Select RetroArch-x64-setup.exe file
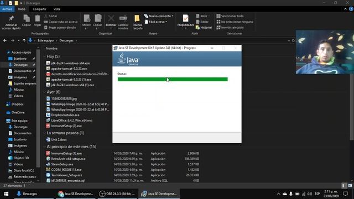354x199 pixels. coord(66,159)
